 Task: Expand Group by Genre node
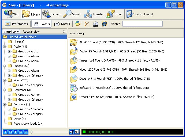[9, 61]
